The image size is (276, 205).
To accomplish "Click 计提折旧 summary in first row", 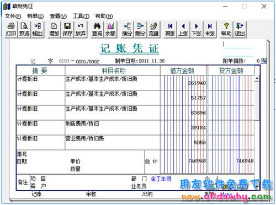I will [27, 79].
